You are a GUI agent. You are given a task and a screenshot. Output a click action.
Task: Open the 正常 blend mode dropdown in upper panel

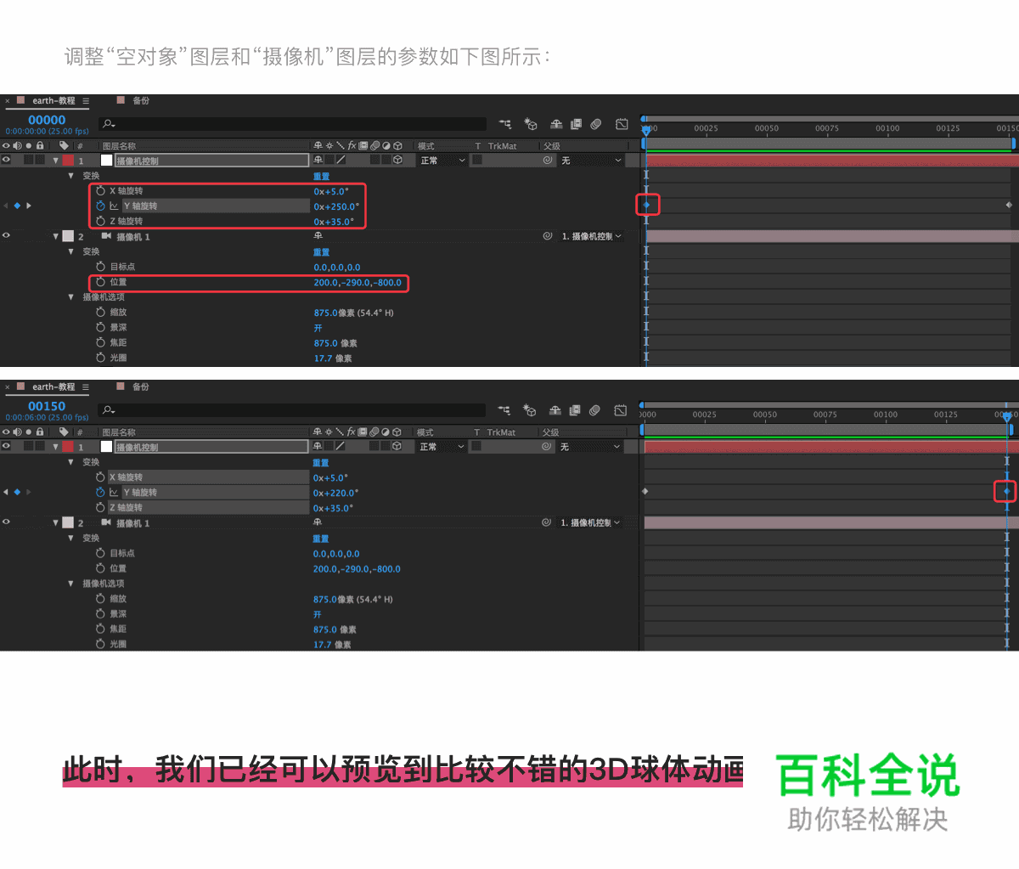click(442, 161)
